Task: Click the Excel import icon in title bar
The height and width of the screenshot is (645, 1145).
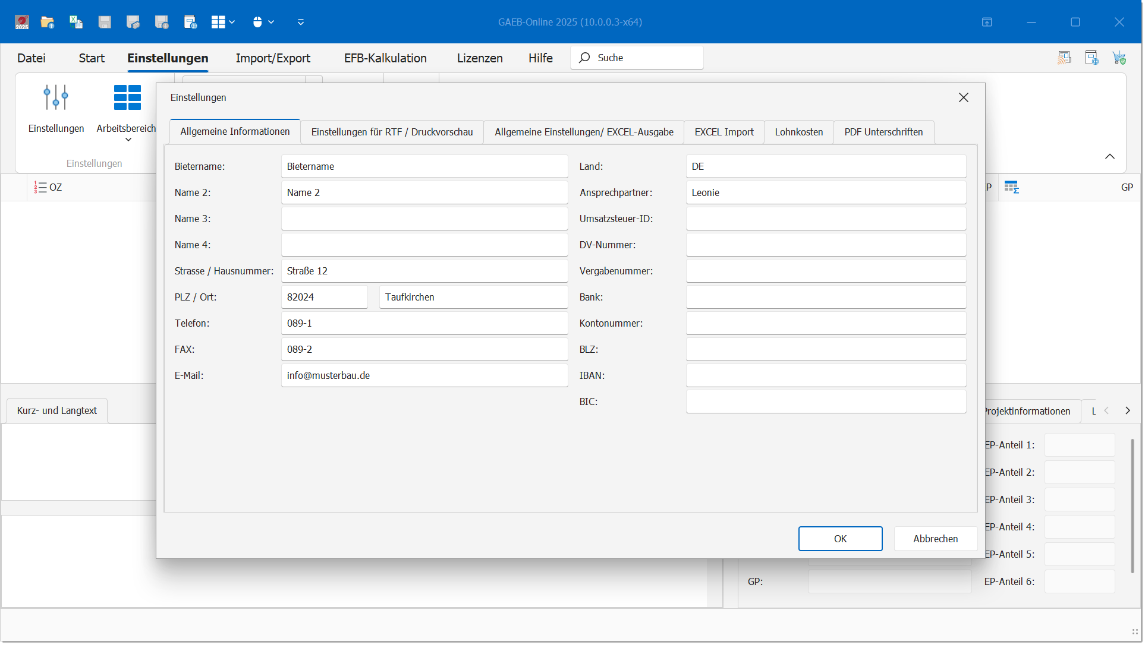Action: [76, 22]
